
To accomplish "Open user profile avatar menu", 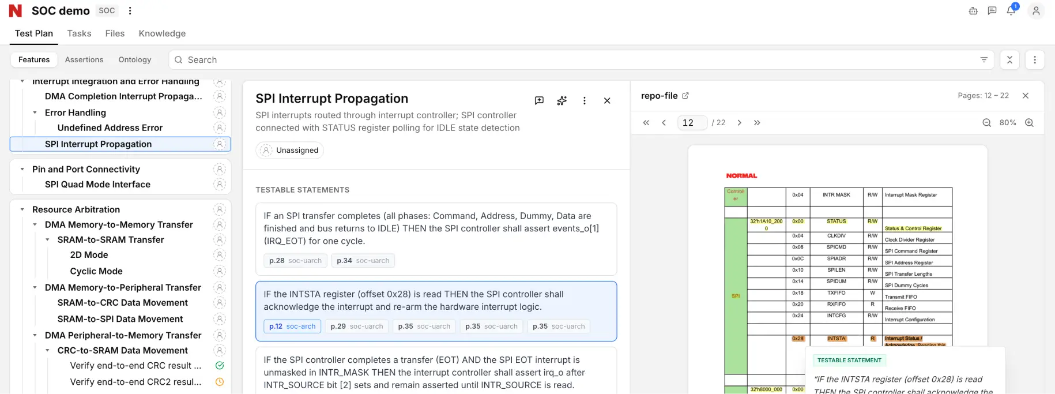I will (x=1036, y=10).
